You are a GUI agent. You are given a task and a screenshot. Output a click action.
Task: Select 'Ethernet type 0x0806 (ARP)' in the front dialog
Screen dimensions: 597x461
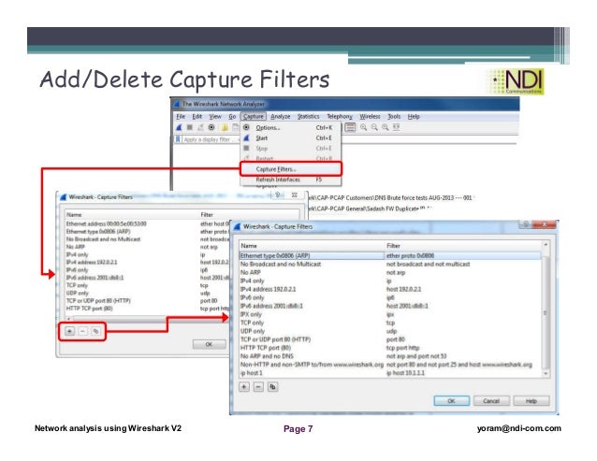click(x=390, y=255)
